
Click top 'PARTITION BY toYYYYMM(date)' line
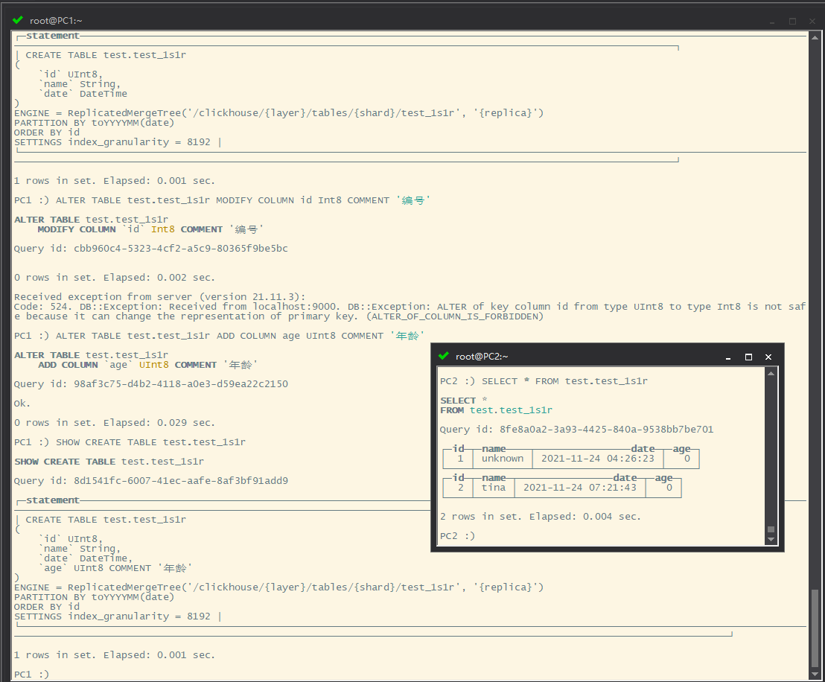pos(94,123)
